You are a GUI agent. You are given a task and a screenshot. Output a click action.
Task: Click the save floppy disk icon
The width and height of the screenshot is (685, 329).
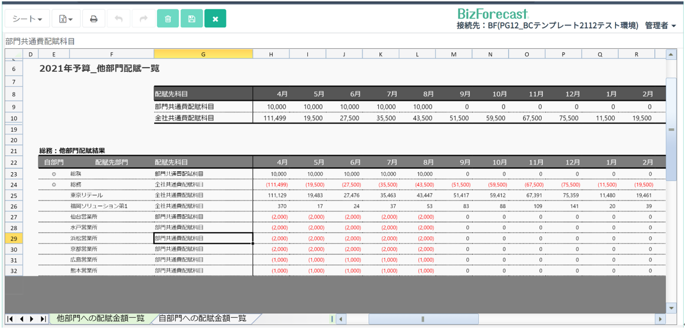[192, 19]
